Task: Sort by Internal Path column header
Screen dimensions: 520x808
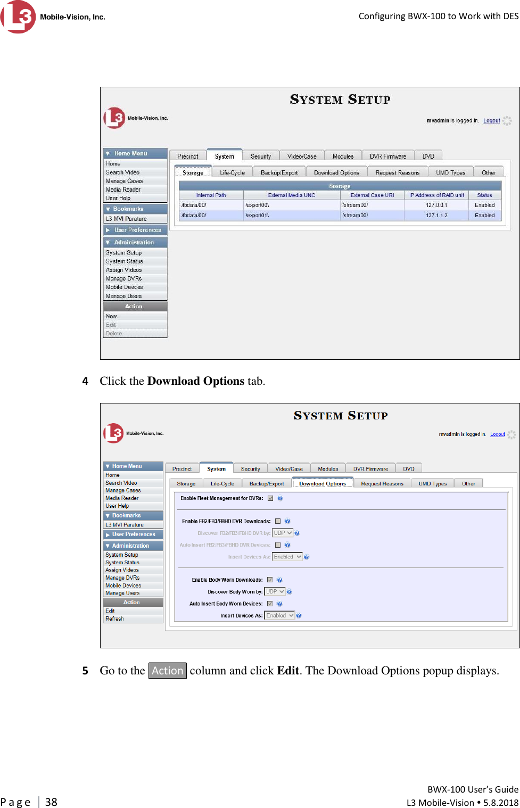Action: click(211, 195)
